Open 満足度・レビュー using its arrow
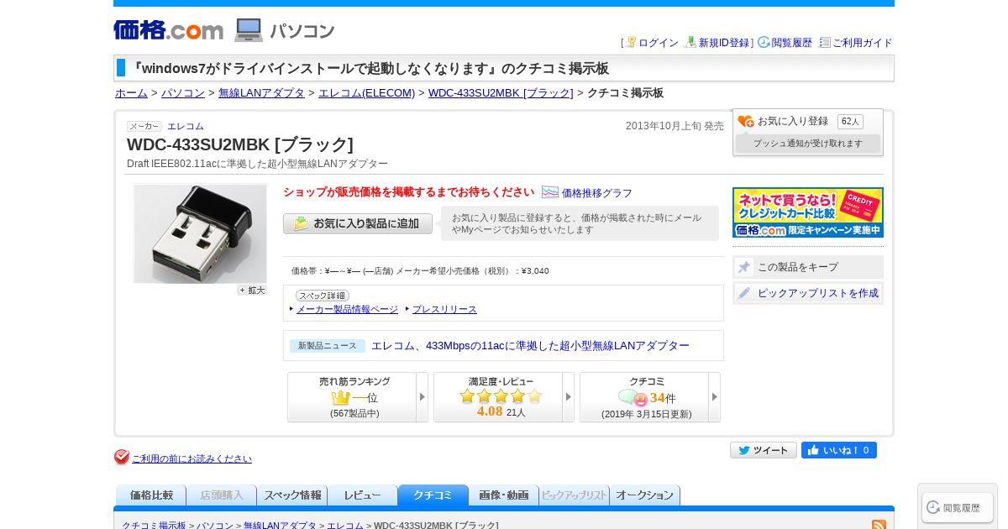Viewport: 1008px width, 529px height. pos(569,397)
